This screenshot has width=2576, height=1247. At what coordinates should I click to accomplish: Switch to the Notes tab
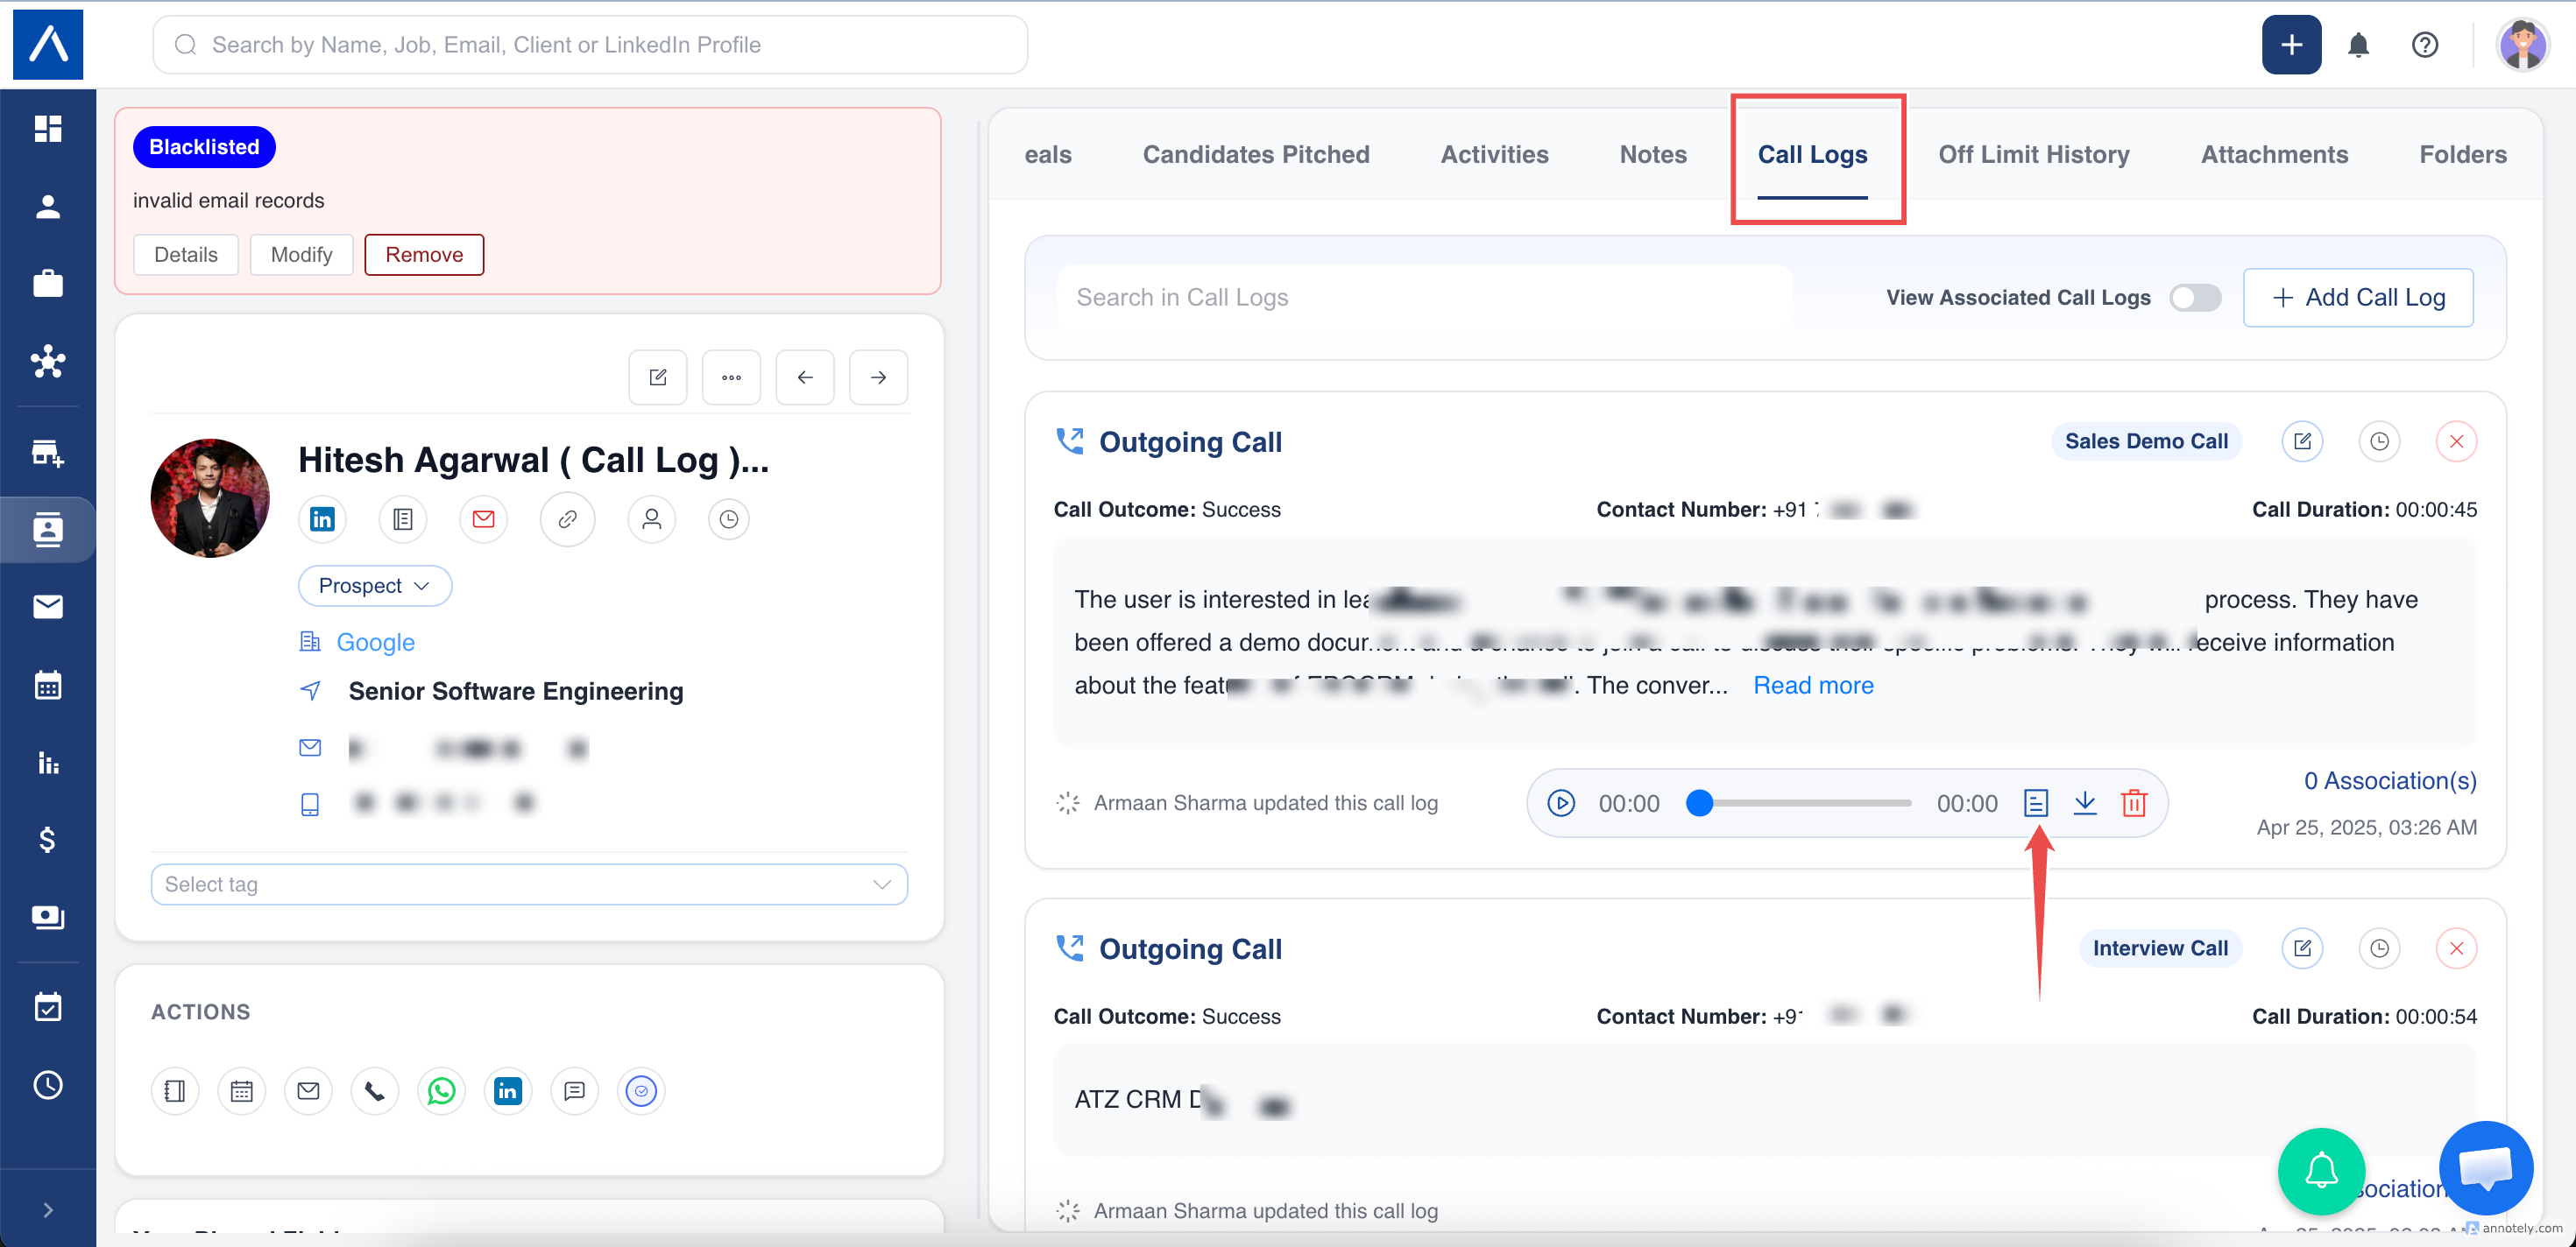[1653, 155]
